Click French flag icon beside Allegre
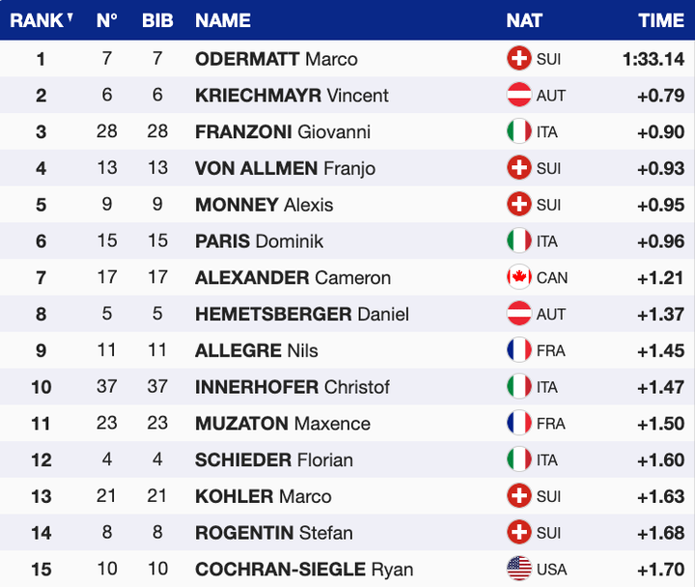The width and height of the screenshot is (695, 587). (x=519, y=350)
